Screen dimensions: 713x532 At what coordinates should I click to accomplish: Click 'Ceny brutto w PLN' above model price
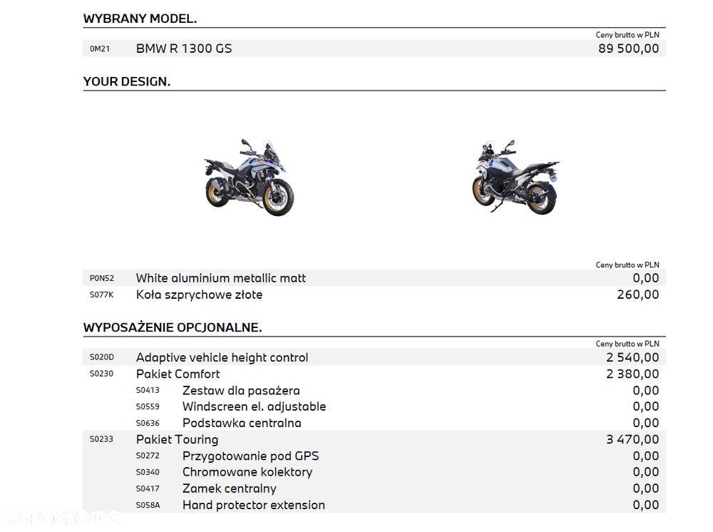click(x=627, y=35)
